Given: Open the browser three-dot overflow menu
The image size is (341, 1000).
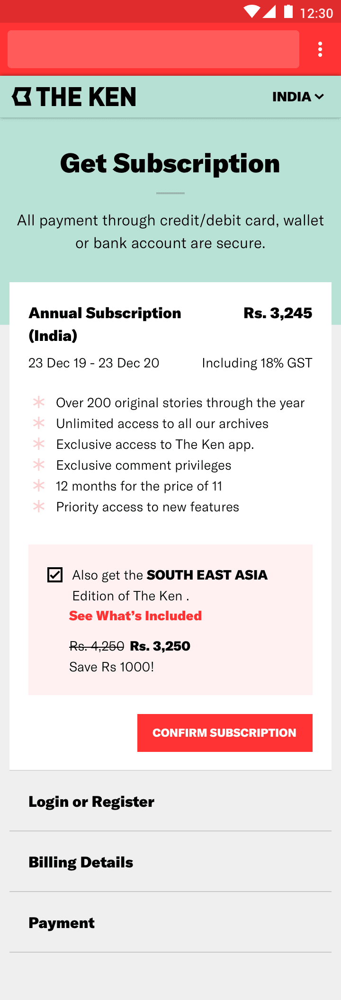Looking at the screenshot, I should coord(321,49).
